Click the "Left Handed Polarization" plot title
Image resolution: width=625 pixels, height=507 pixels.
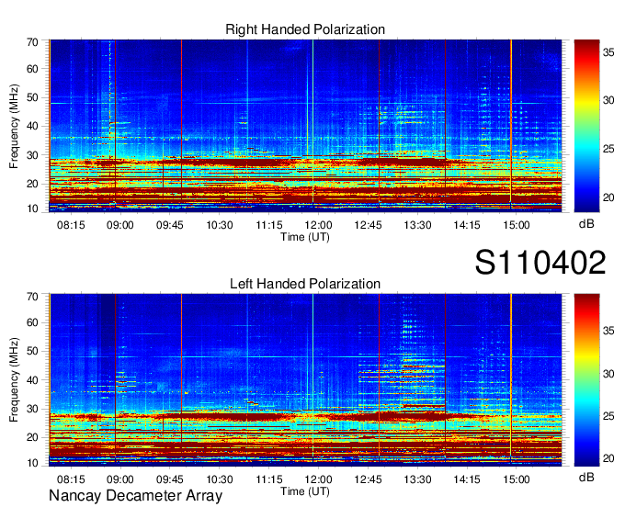tap(305, 284)
